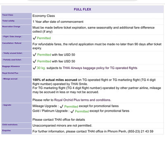The height and width of the screenshot is (153, 165).
Task: Click checkmark in Totally unused ticket row
Action: click(x=34, y=55)
